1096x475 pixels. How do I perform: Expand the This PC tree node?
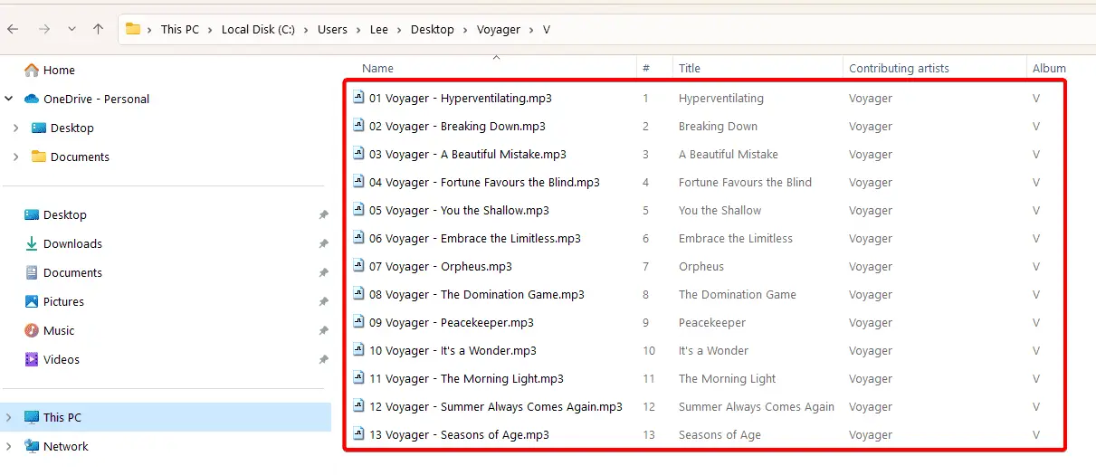pos(10,417)
